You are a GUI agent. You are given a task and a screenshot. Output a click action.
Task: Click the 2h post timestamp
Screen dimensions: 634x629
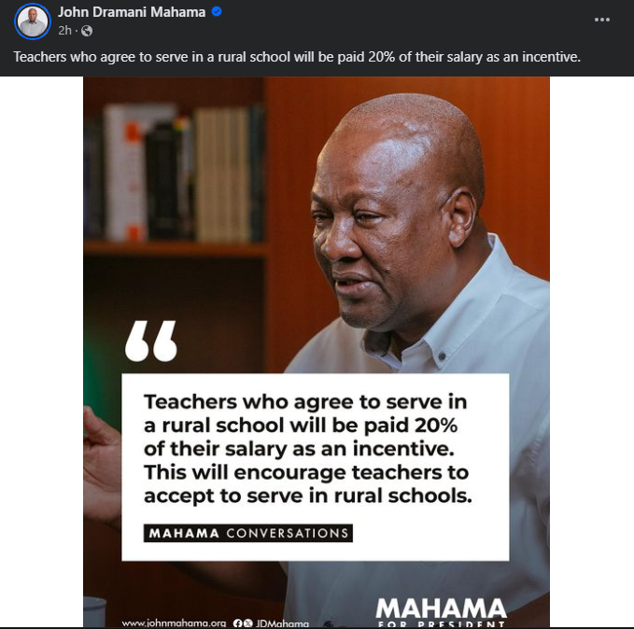[64, 31]
